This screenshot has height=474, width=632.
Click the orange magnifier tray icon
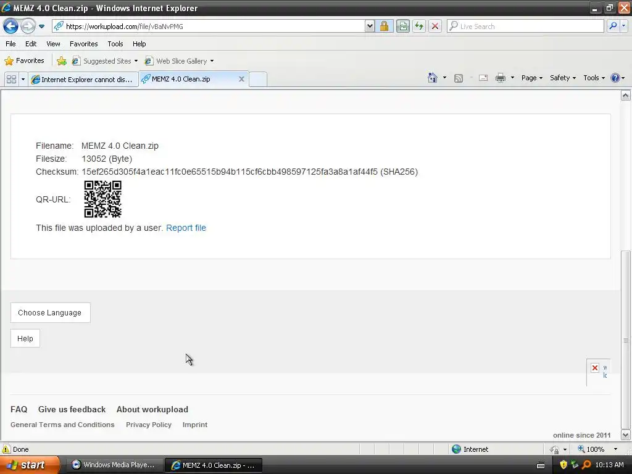pos(586,465)
